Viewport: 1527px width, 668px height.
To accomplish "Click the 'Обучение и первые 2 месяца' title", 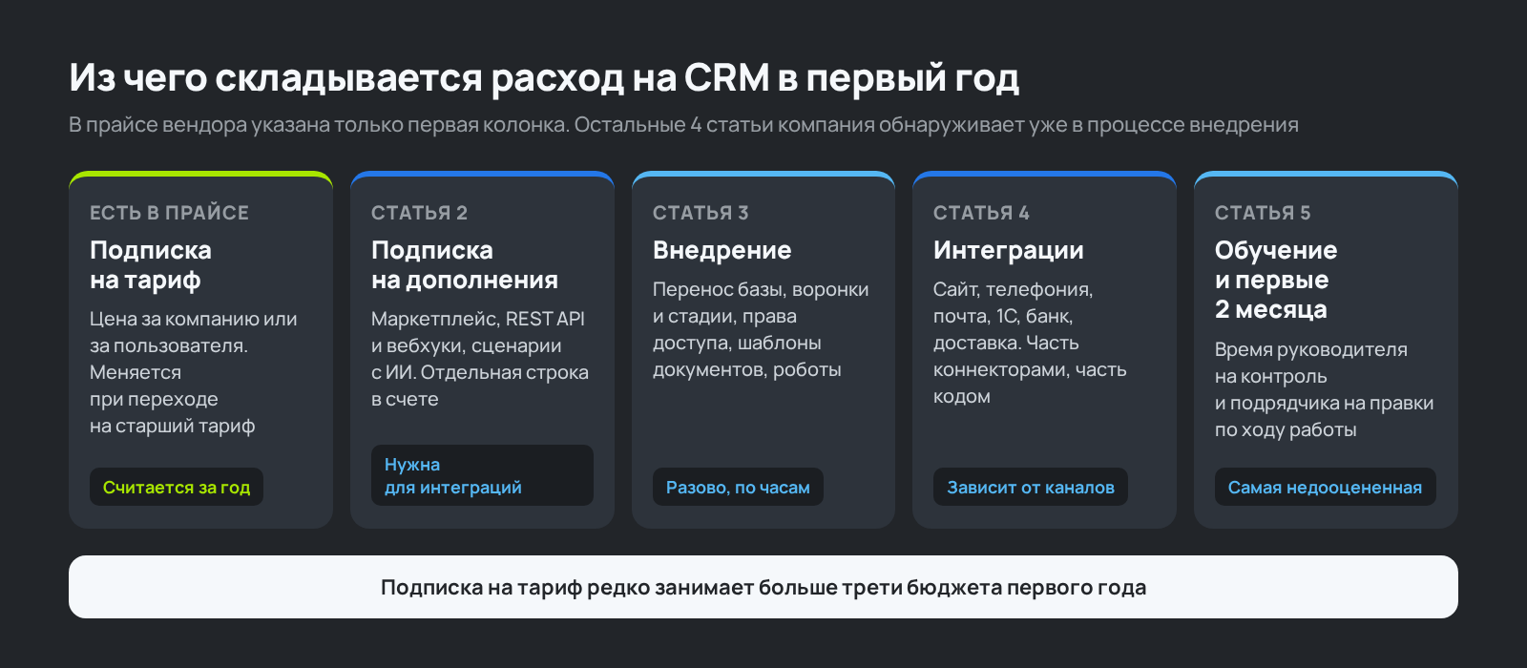I will [x=1276, y=280].
